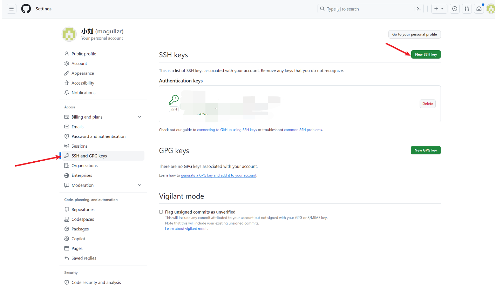This screenshot has height=289, width=495.
Task: Click the Codespaces icon in sidebar
Action: click(x=67, y=219)
